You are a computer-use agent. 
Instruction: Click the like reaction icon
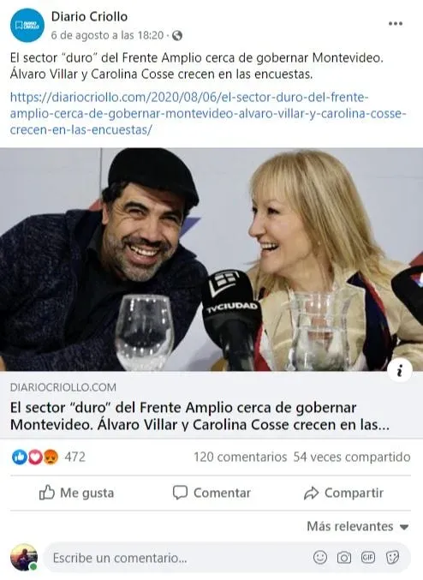click(x=19, y=457)
